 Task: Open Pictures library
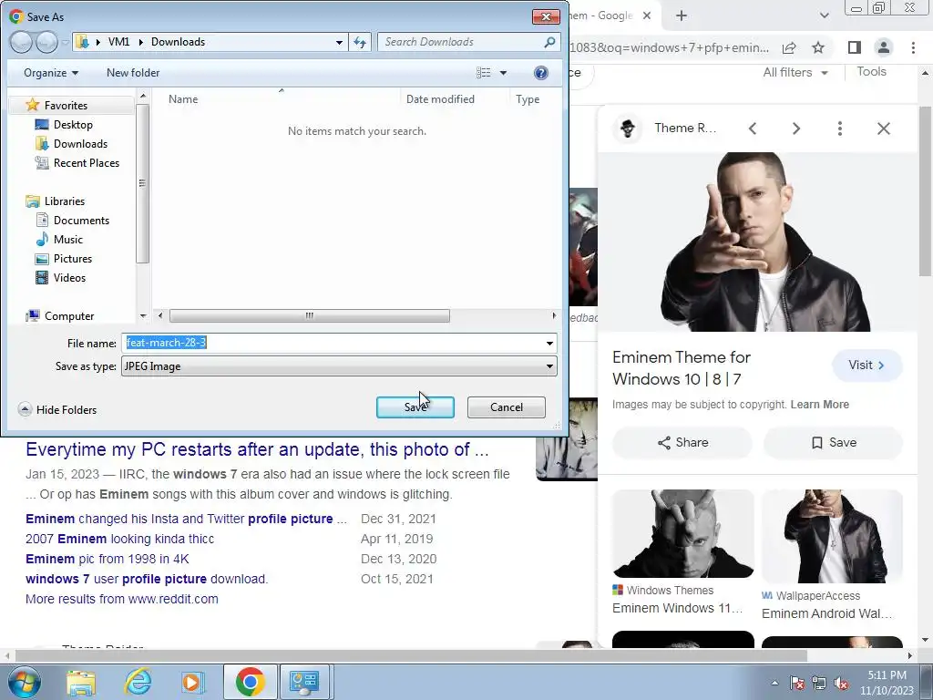tap(73, 258)
